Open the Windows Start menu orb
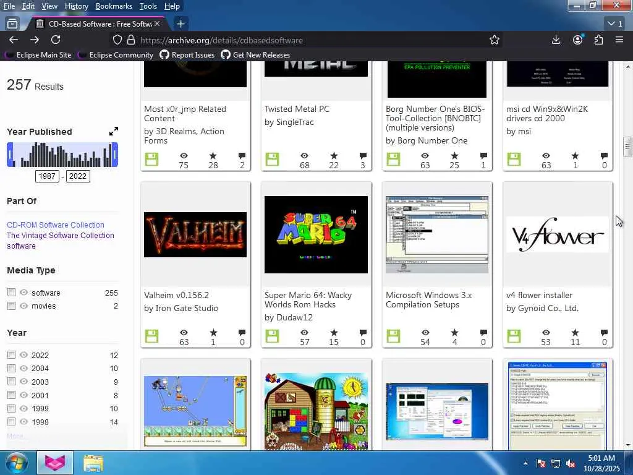The width and height of the screenshot is (633, 475). click(16, 463)
